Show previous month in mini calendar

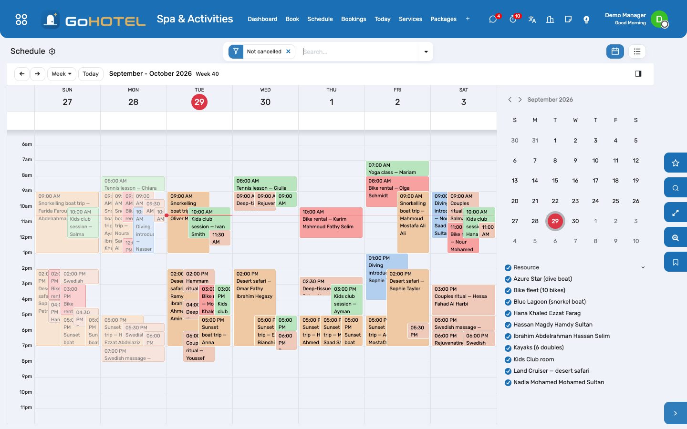click(510, 100)
